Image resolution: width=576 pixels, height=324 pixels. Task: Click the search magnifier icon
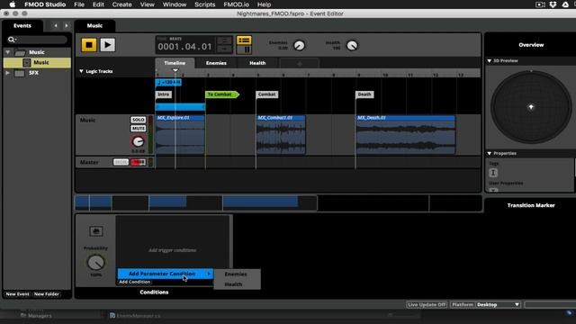point(12,40)
